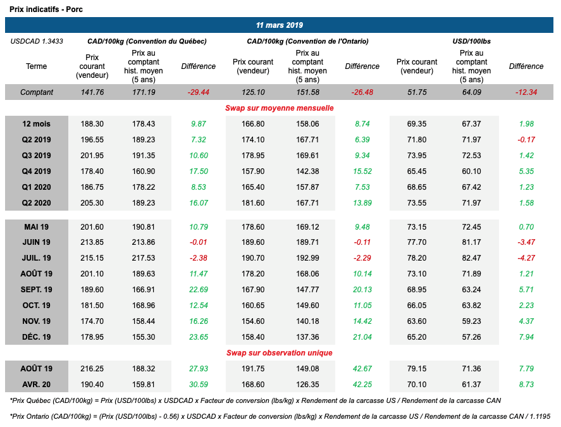Click the Comptant Québec difference value -29.44

tap(198, 92)
